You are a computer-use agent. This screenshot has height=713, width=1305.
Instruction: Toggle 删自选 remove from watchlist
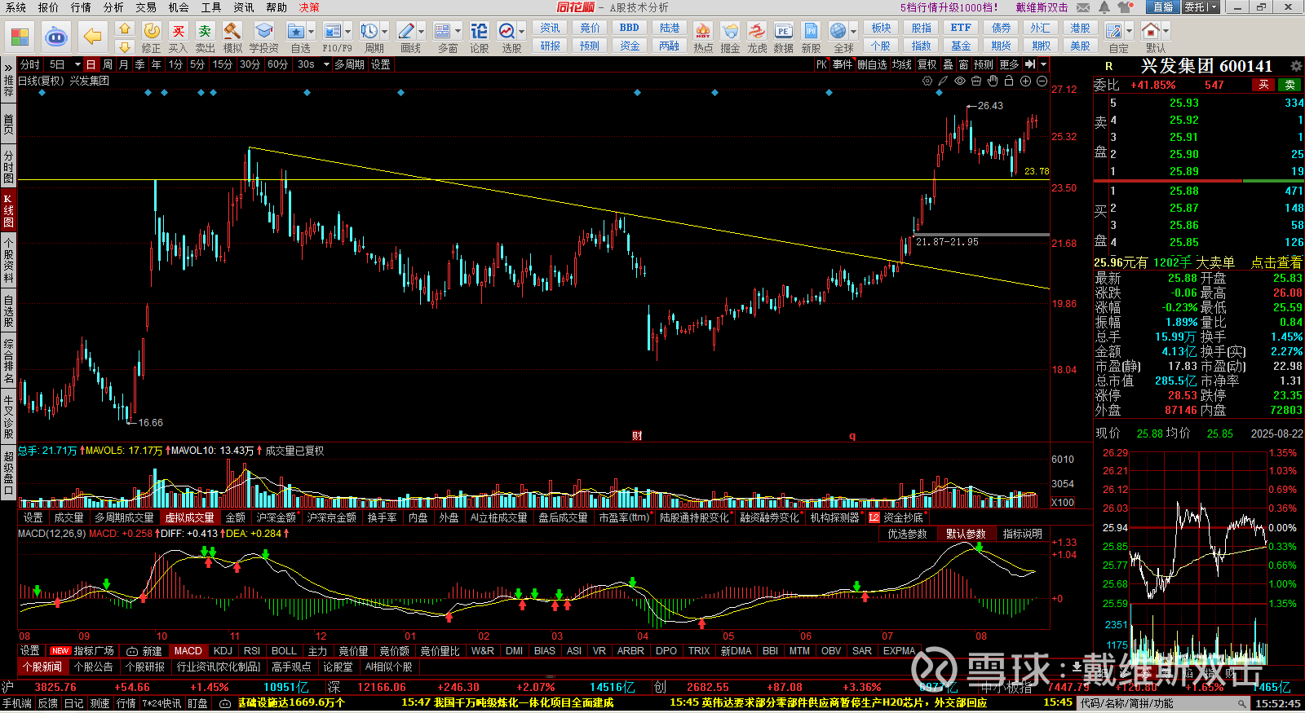pos(872,64)
